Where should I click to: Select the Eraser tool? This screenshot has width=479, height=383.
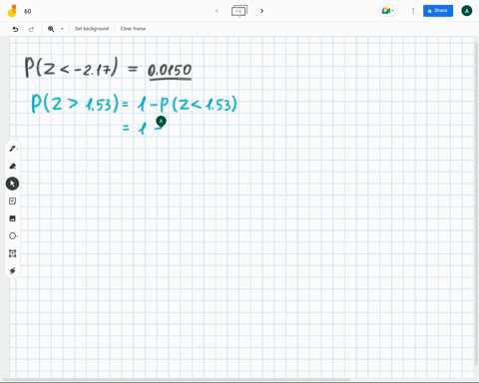[13, 166]
